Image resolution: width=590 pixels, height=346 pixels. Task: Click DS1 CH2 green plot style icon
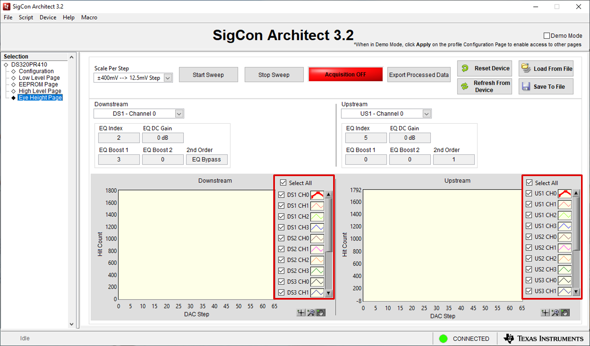317,216
